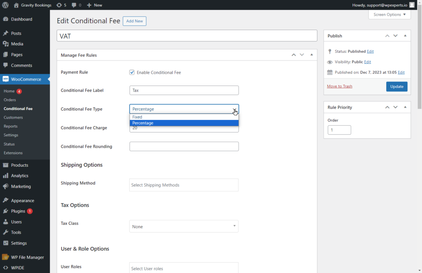Click the Pages icon in sidebar
This screenshot has width=422, height=273.
tap(6, 55)
